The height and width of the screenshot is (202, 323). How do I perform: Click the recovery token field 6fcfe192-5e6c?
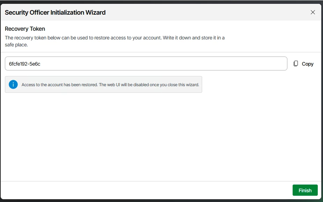[146, 63]
